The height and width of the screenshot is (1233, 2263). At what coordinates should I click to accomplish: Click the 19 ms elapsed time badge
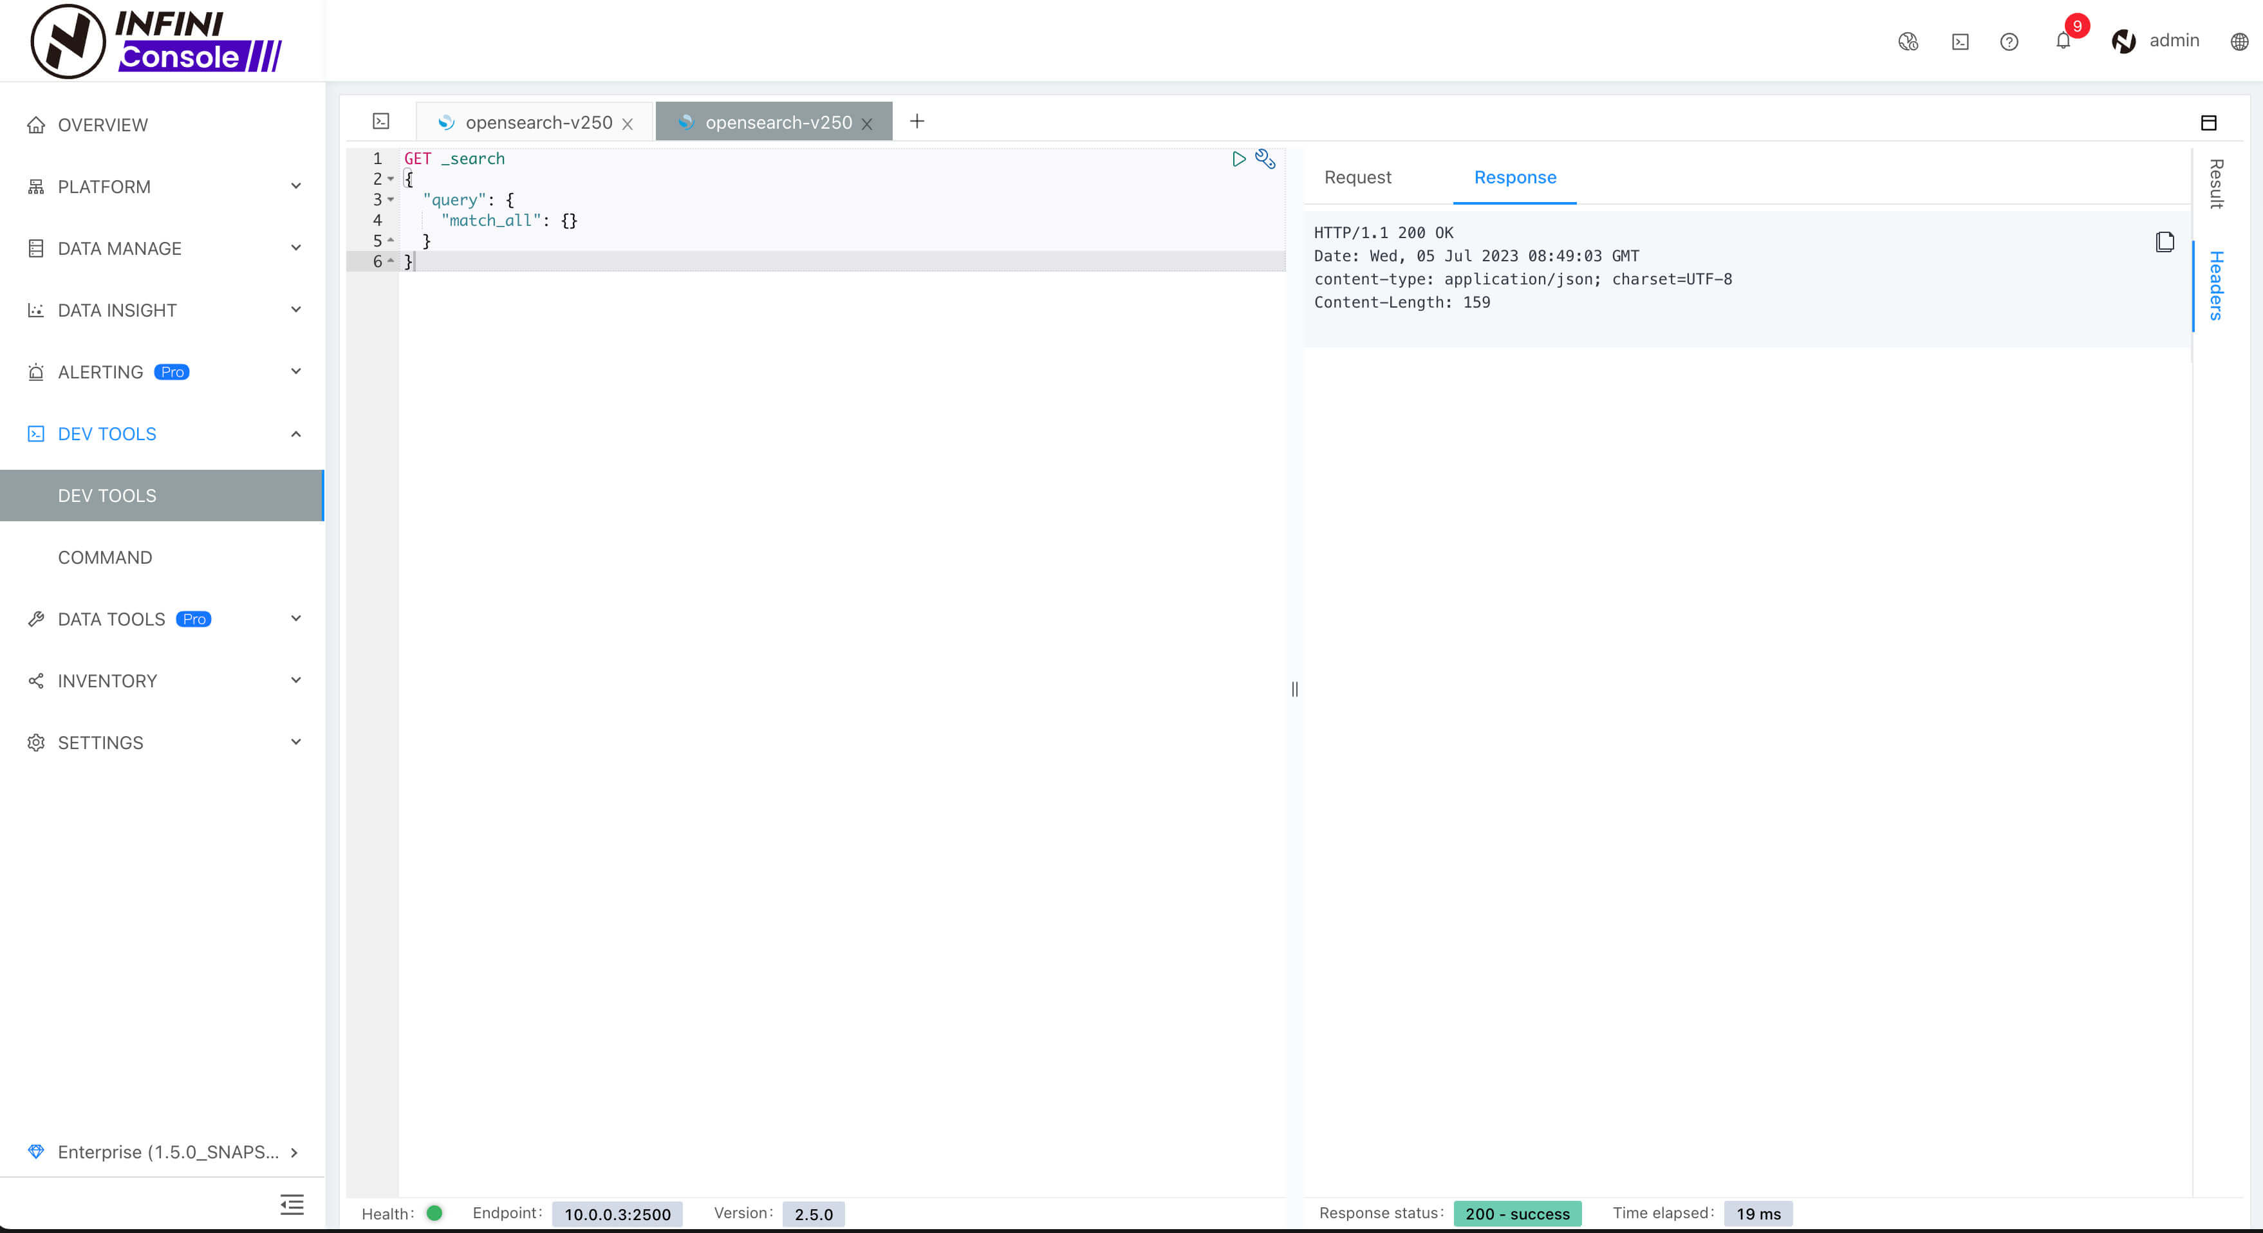pyautogui.click(x=1759, y=1214)
